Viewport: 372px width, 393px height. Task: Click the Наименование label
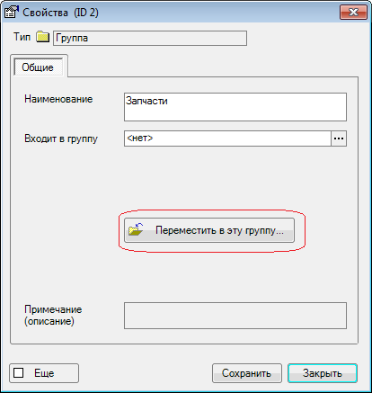point(58,99)
